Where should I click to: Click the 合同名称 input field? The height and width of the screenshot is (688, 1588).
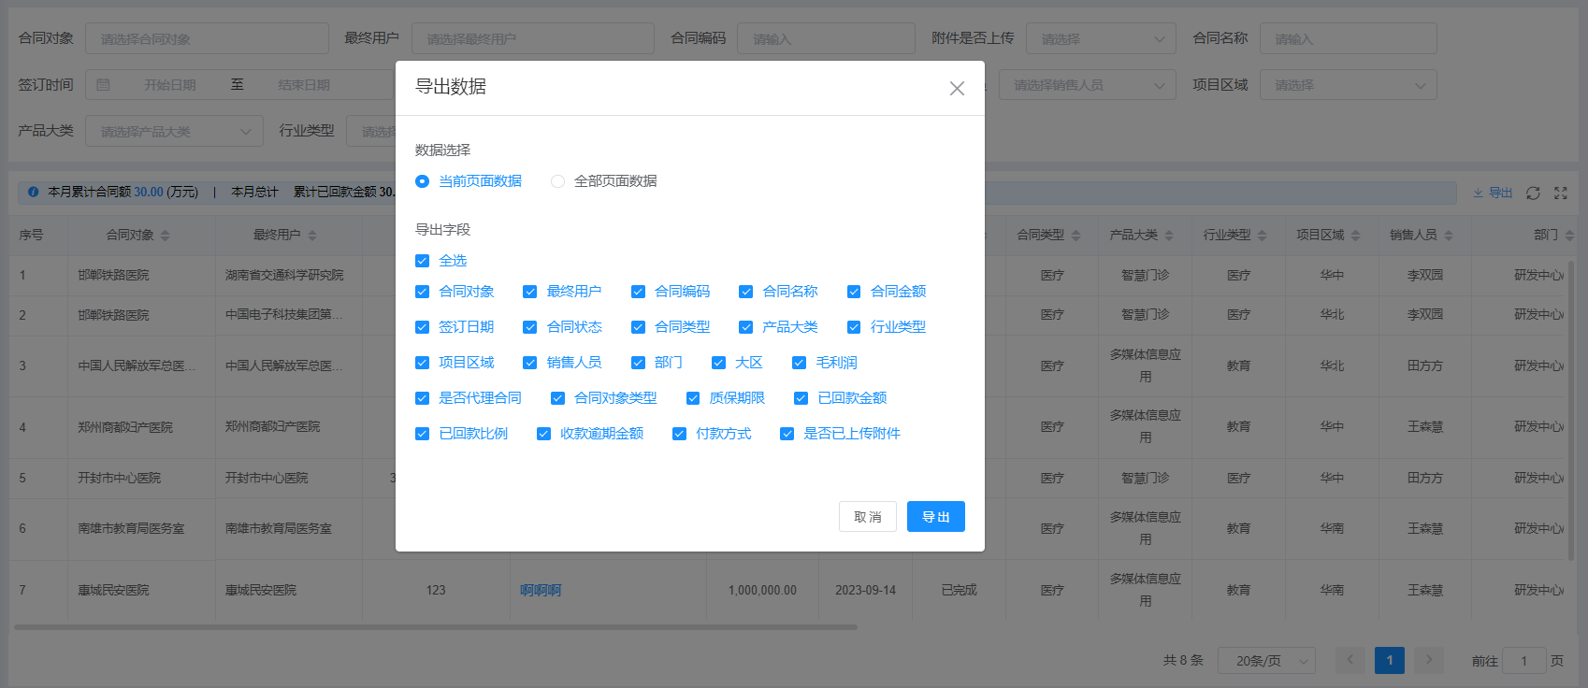(1348, 39)
